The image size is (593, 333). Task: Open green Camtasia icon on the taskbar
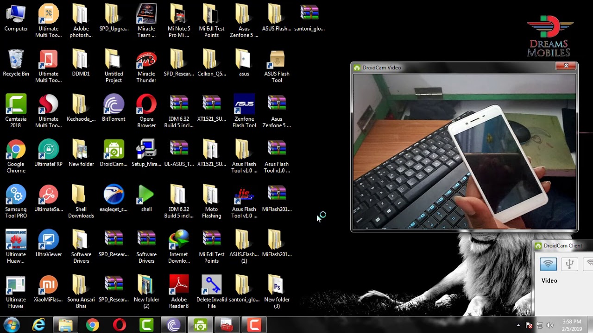[146, 325]
